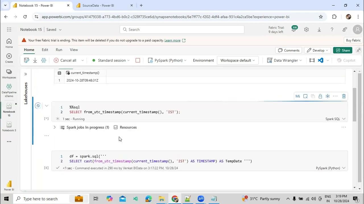Click the Power BI logo in sidebar
Viewport: 364px width, 204px height.
click(9, 185)
